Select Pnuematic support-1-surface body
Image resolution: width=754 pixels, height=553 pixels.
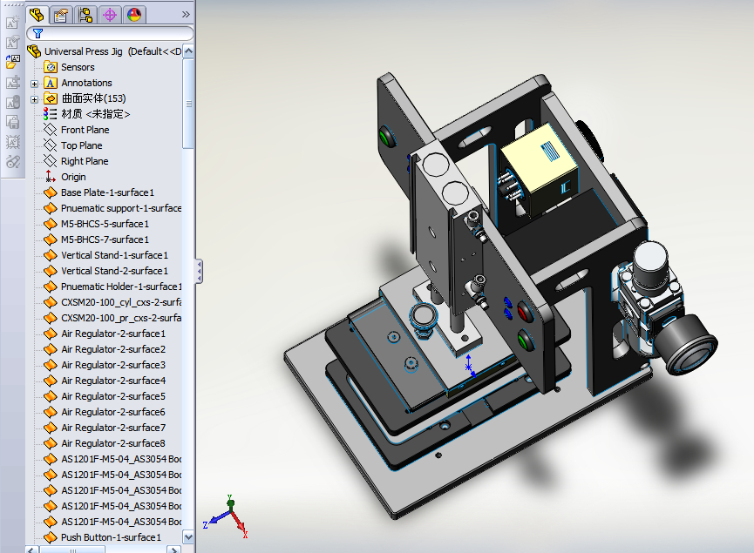point(121,208)
